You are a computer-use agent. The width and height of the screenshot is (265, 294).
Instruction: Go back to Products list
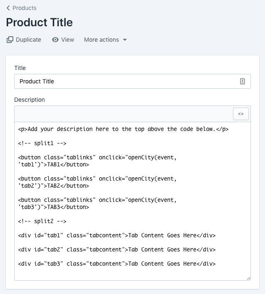(x=22, y=8)
